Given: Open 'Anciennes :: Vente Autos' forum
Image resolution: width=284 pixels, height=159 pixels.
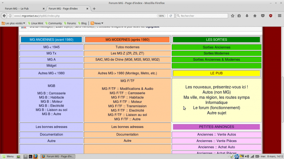Looking at the screenshot, I should [x=216, y=134].
